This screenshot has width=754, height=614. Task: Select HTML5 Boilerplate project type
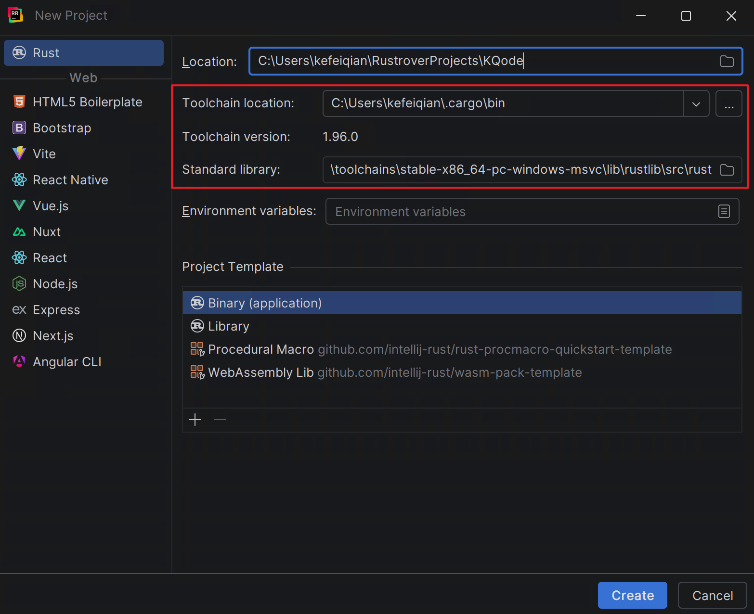coord(84,102)
